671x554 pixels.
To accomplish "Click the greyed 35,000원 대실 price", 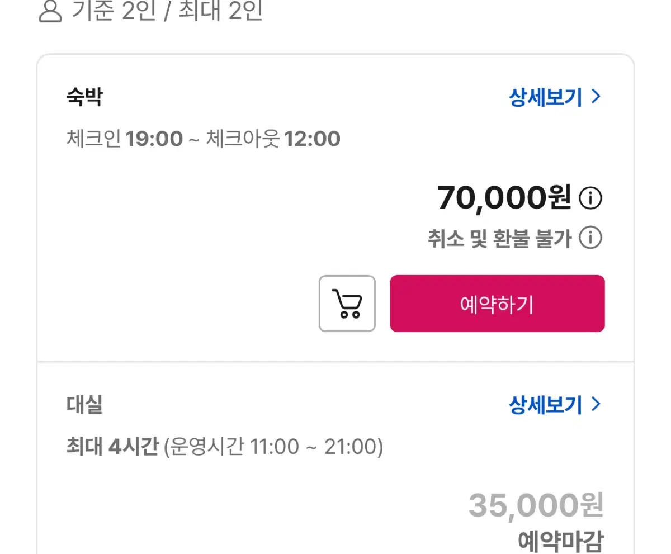I will 536,505.
